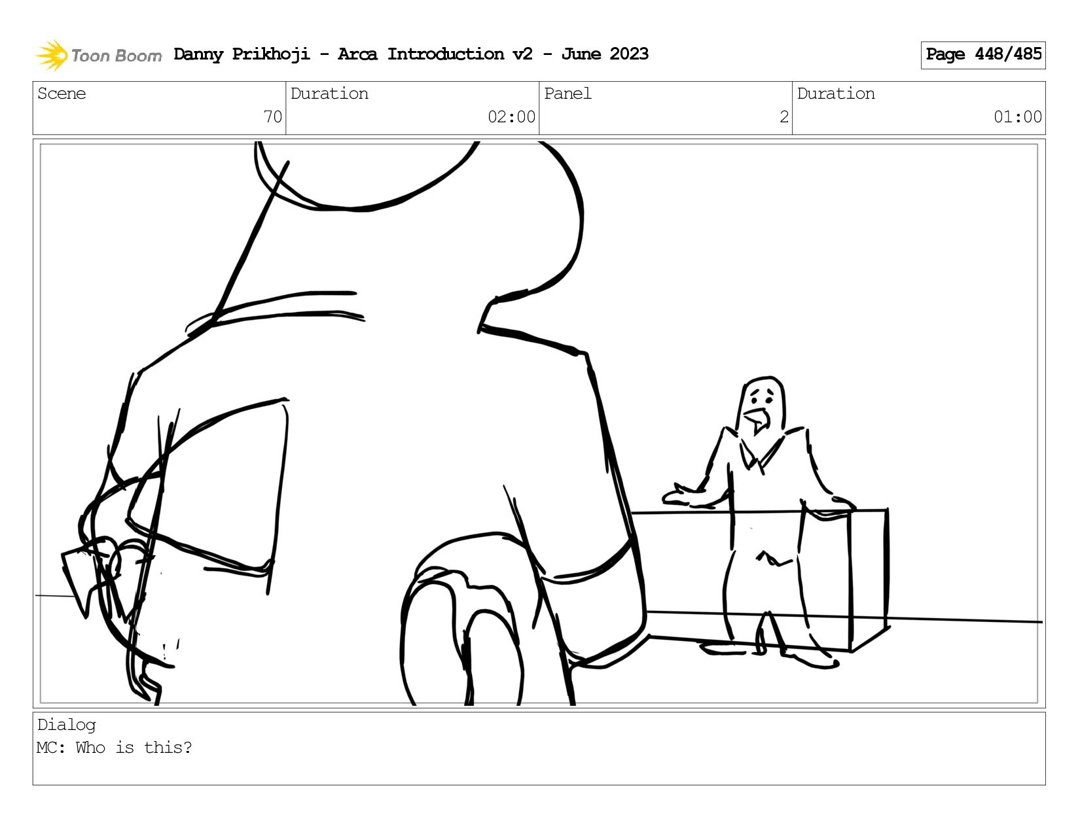Select the dialog line 'MC: Who is this?'
Viewport: 1080px width, 834px height.
(115, 748)
